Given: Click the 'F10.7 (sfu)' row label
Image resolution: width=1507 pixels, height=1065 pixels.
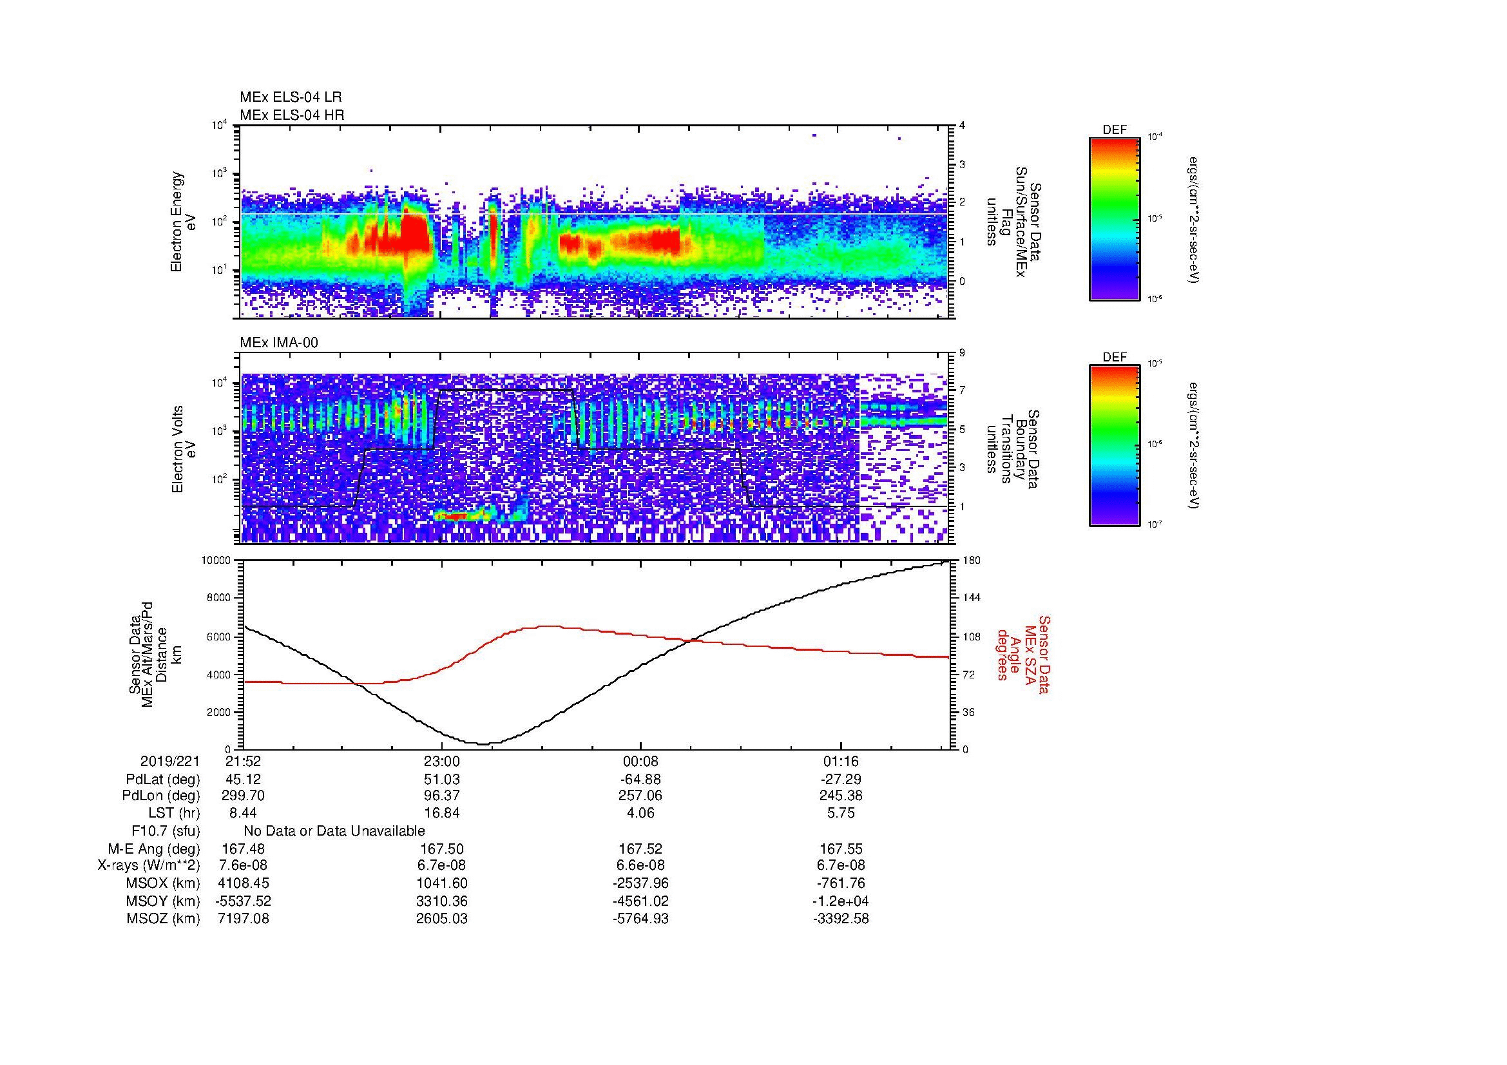Looking at the screenshot, I should (166, 830).
